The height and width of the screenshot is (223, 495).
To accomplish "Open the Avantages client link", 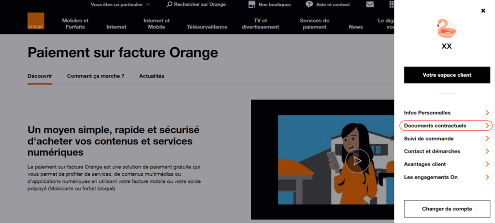I will (x=425, y=164).
